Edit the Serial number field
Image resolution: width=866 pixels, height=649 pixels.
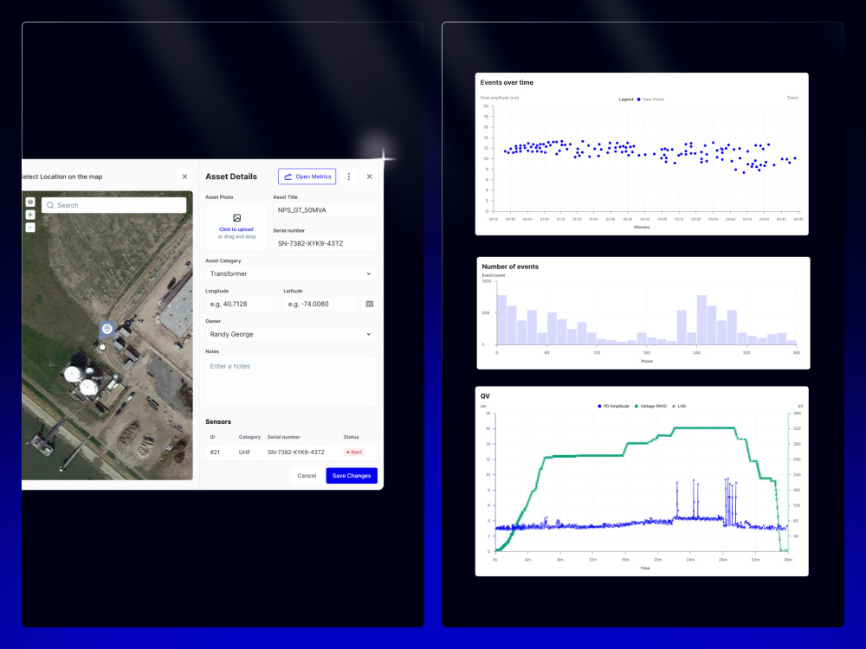pyautogui.click(x=325, y=243)
